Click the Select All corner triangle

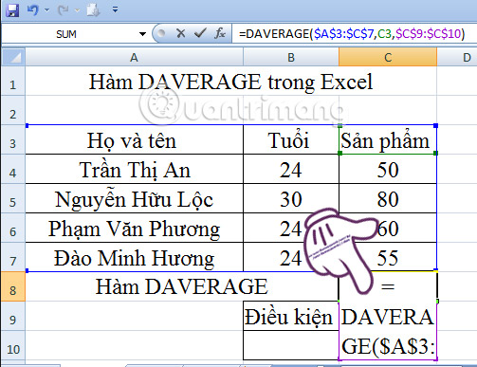[13, 57]
